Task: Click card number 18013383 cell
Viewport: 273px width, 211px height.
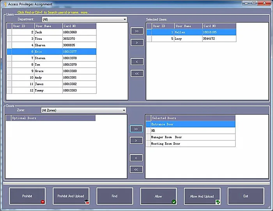Action: click(x=80, y=90)
